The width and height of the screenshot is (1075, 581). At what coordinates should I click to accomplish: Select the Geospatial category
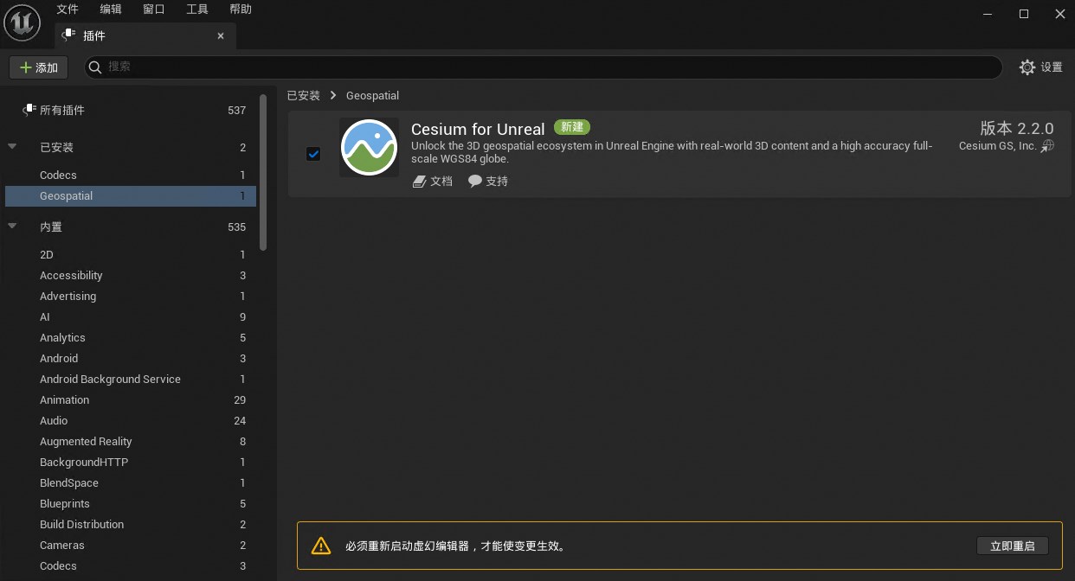pyautogui.click(x=132, y=195)
